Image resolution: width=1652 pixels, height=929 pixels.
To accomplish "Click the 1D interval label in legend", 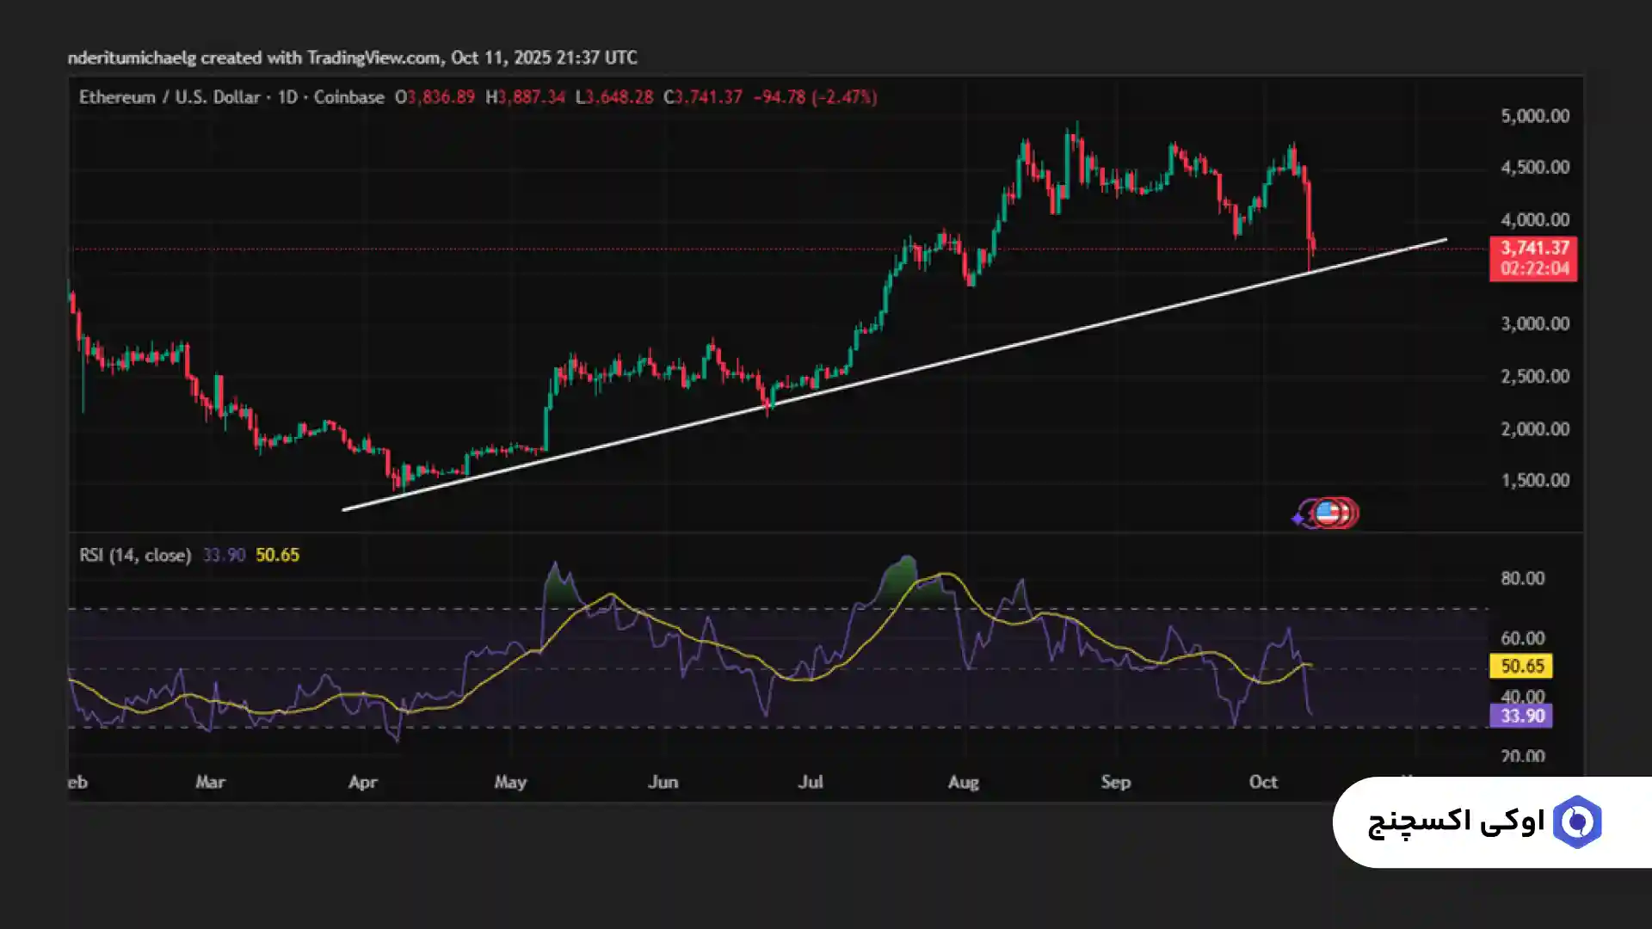I will [287, 97].
